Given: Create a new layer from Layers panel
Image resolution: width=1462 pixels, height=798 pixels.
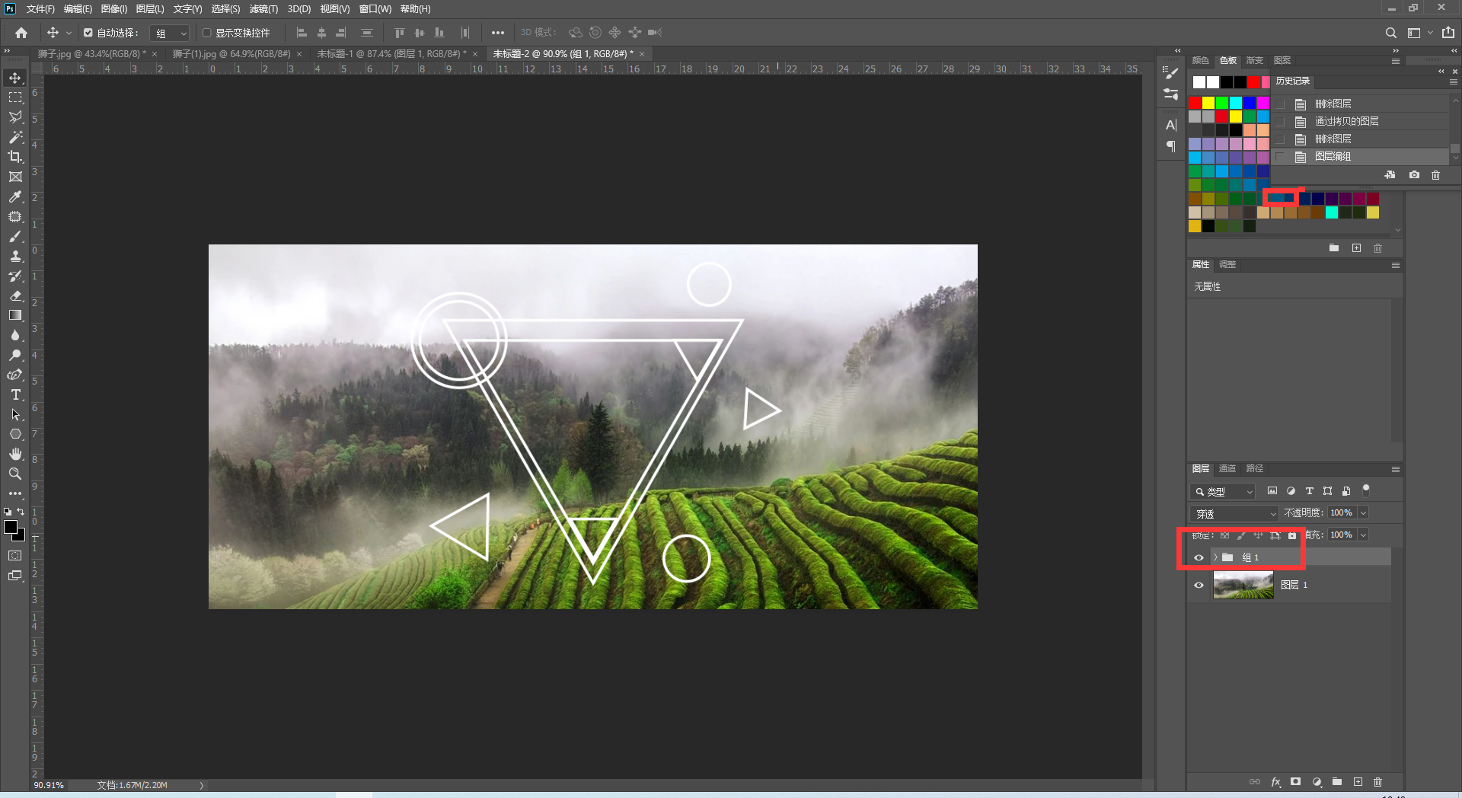Looking at the screenshot, I should [1358, 782].
